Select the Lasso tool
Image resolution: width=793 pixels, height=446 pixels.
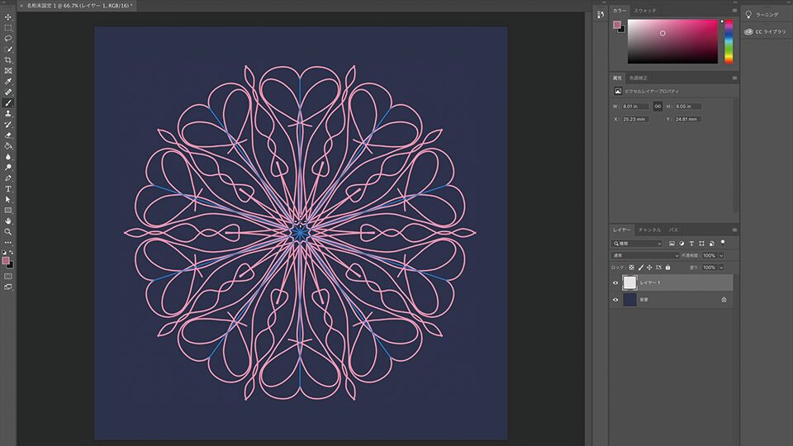point(8,38)
